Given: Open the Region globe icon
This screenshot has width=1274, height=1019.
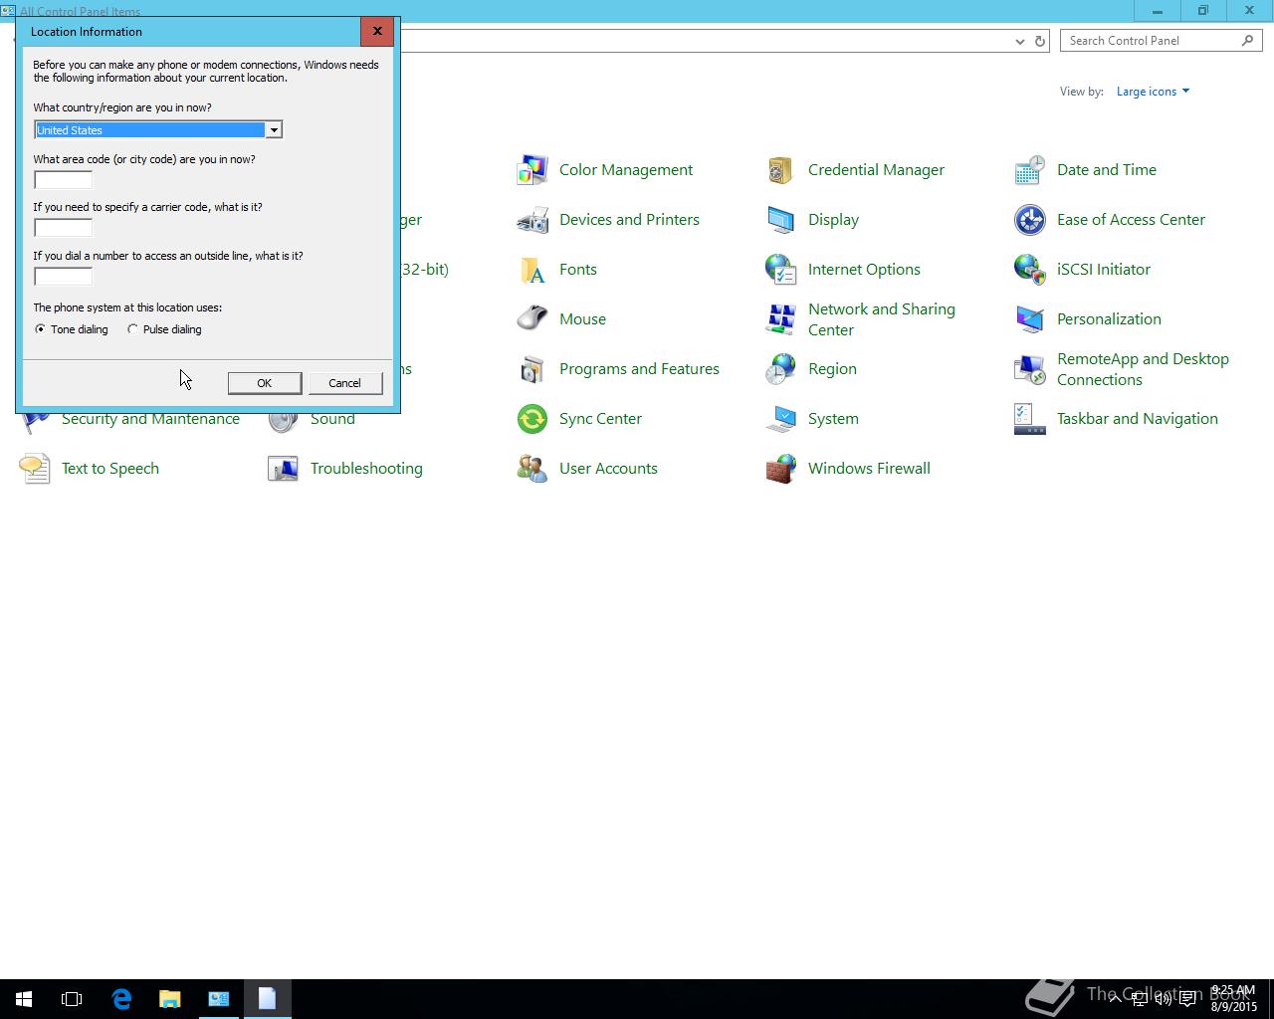Looking at the screenshot, I should coord(781,369).
